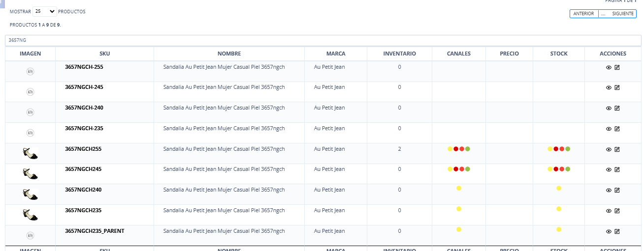This screenshot has width=643, height=251.
Task: Click inventory value 2 for 3657NGCH255
Action: [399, 149]
